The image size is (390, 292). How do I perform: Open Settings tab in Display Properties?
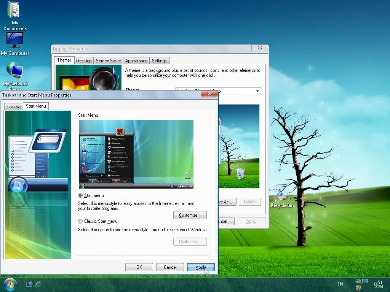coord(159,61)
